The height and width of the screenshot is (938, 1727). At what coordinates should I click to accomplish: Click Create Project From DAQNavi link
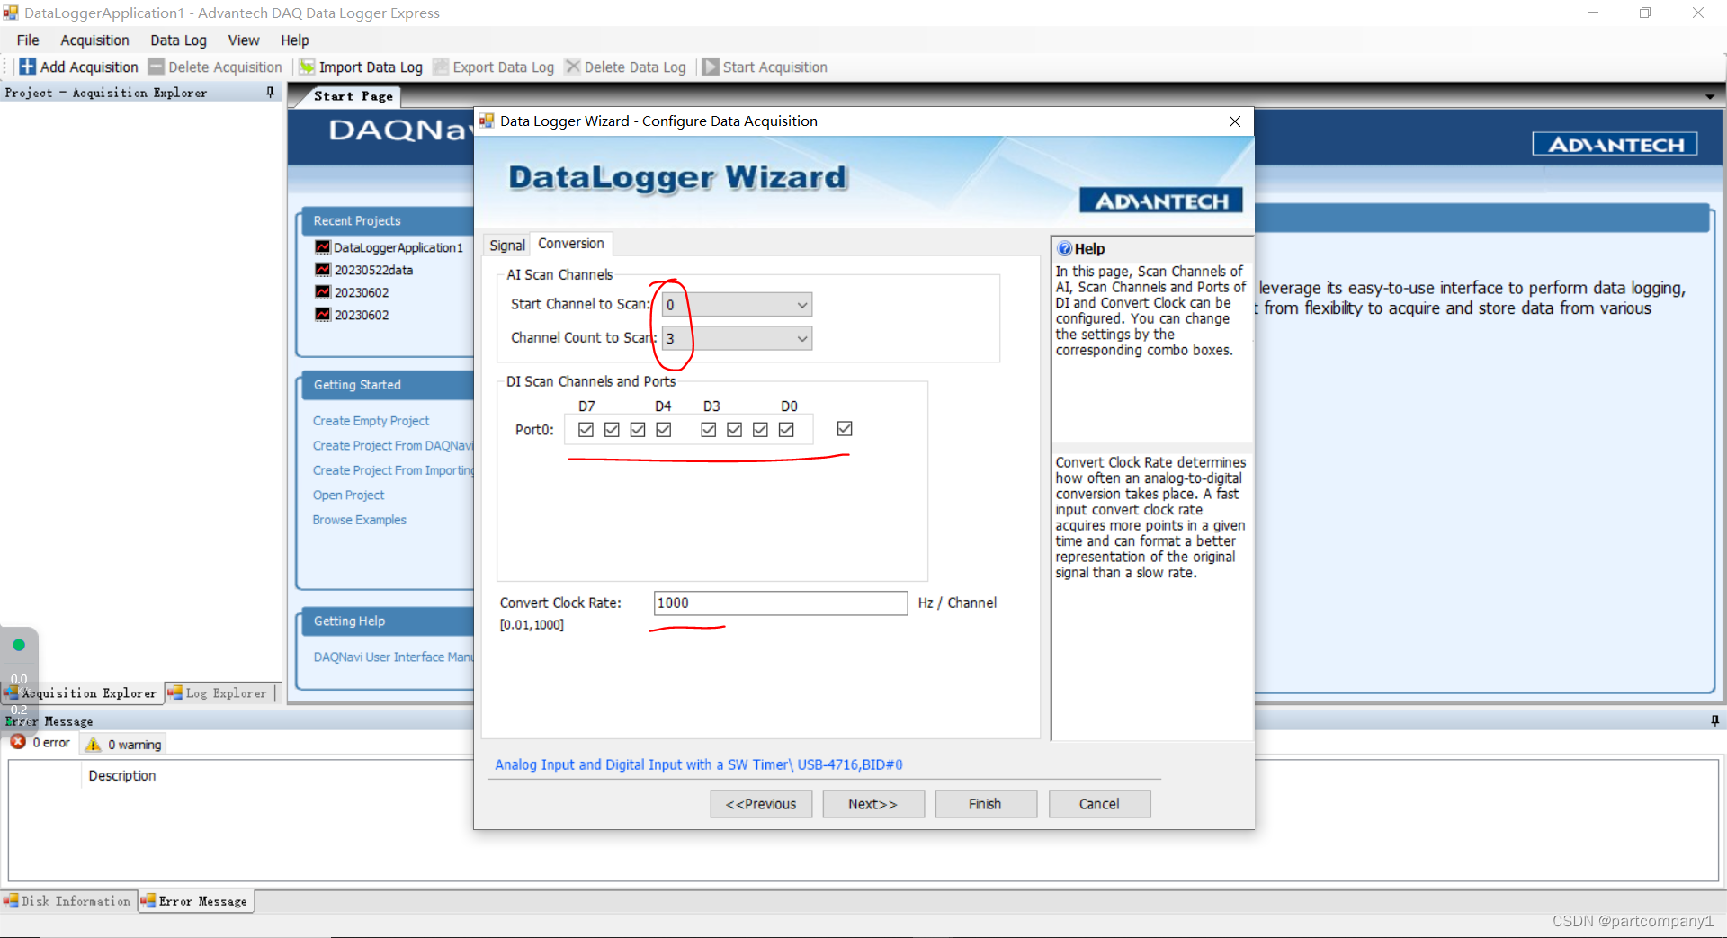coord(392,446)
